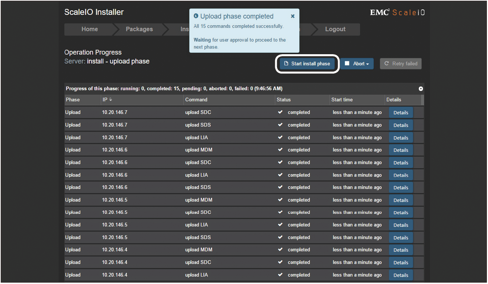
Task: Click 'install - upload phase' server text
Action: point(118,61)
